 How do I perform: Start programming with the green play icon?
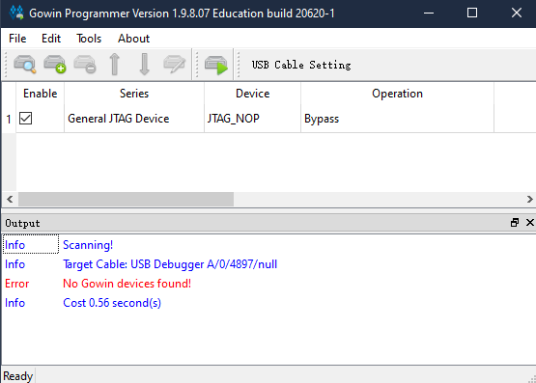point(215,65)
